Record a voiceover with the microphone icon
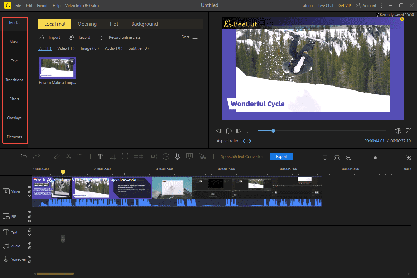Screen dimensions: 417x278 [177, 156]
